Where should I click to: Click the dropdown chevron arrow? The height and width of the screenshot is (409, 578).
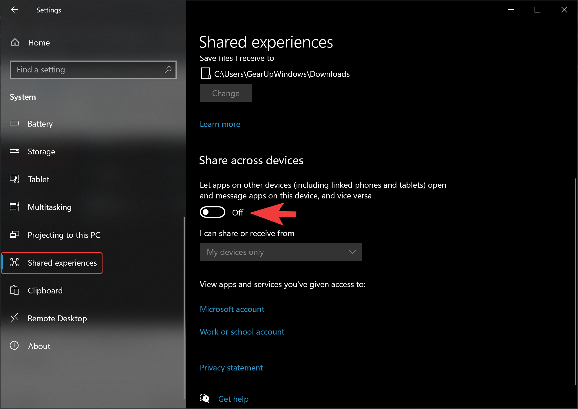352,252
